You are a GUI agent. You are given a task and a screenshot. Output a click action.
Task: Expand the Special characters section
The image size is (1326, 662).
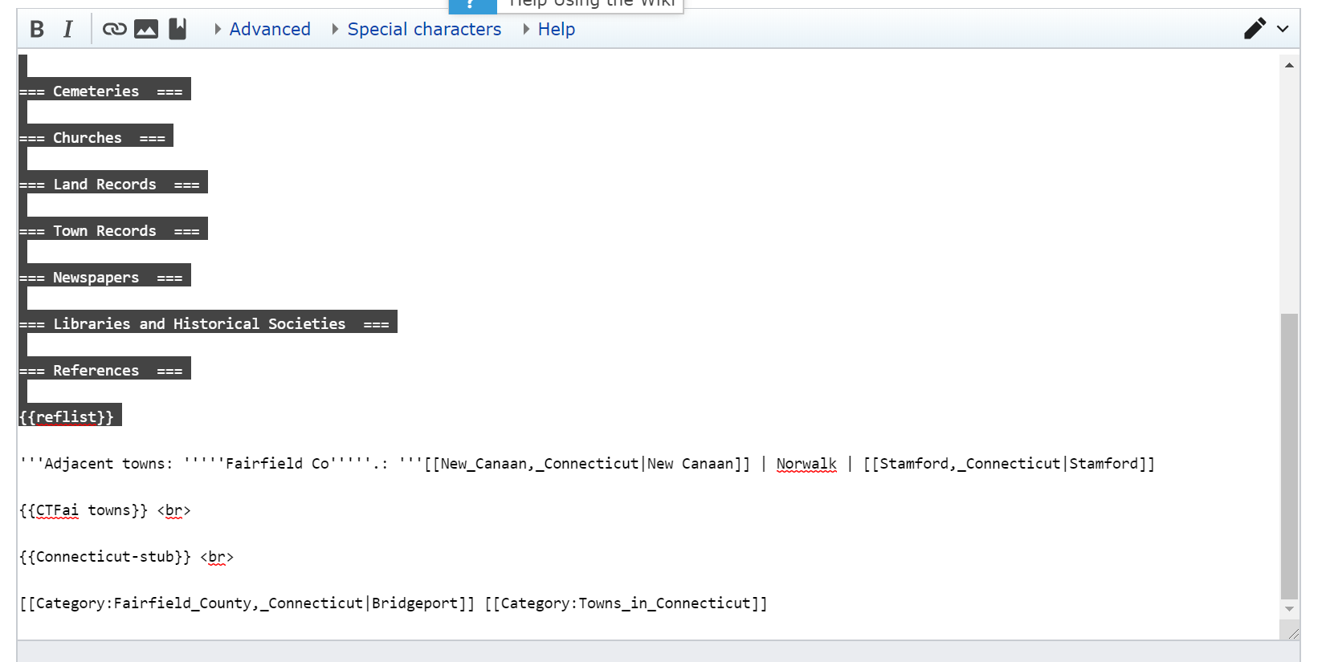click(416, 30)
